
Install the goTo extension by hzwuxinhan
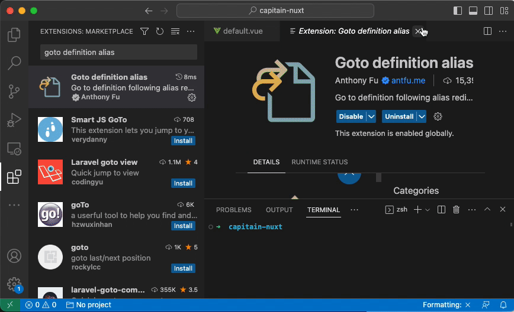click(x=183, y=226)
